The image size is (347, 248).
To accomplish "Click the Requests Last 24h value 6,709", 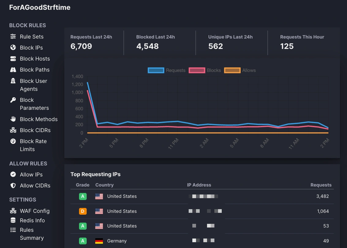I will point(81,46).
